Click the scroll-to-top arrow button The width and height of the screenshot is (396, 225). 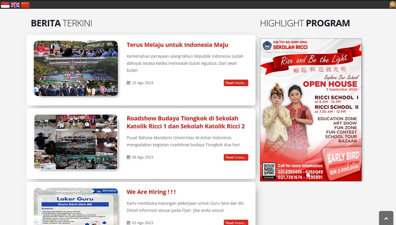[x=386, y=218]
